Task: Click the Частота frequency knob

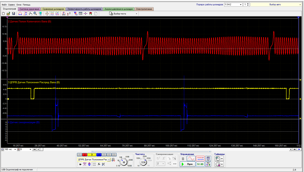Action: point(143,163)
